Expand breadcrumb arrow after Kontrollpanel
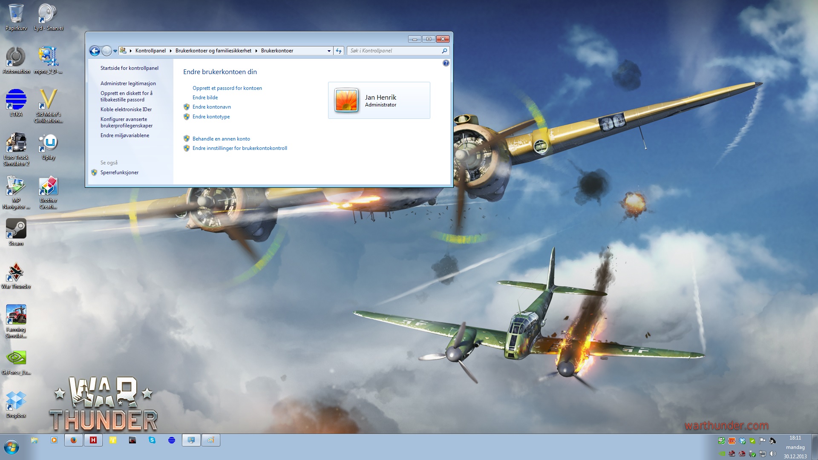This screenshot has height=460, width=818. (170, 51)
